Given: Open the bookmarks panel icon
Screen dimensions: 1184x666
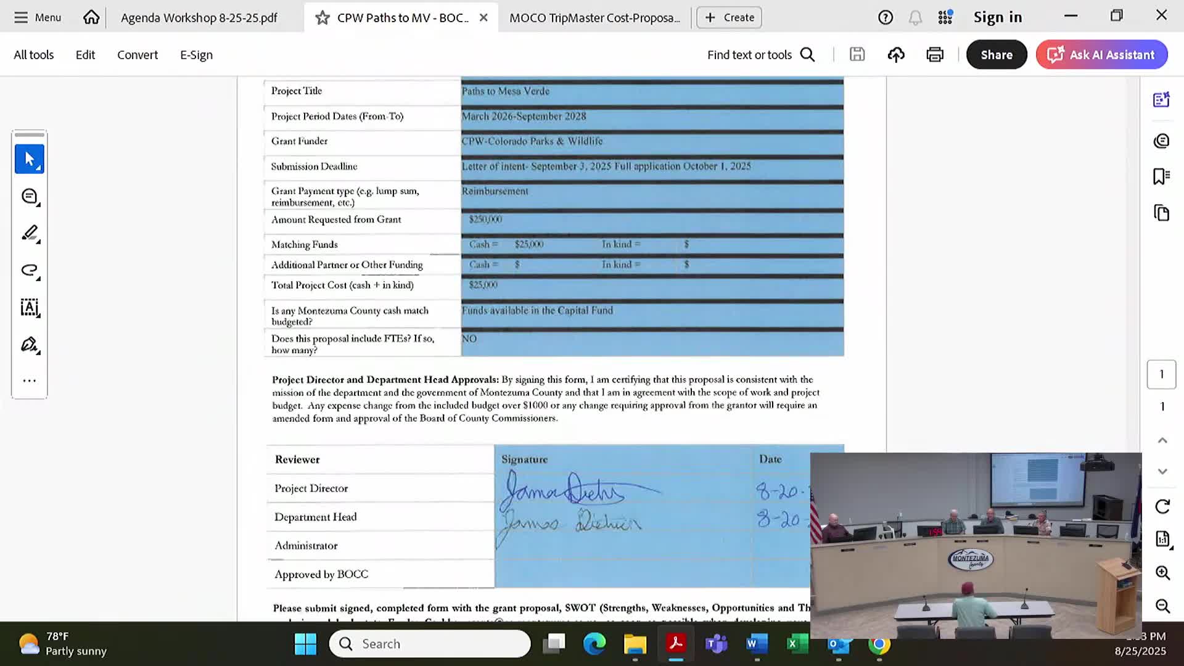Looking at the screenshot, I should pyautogui.click(x=1161, y=176).
